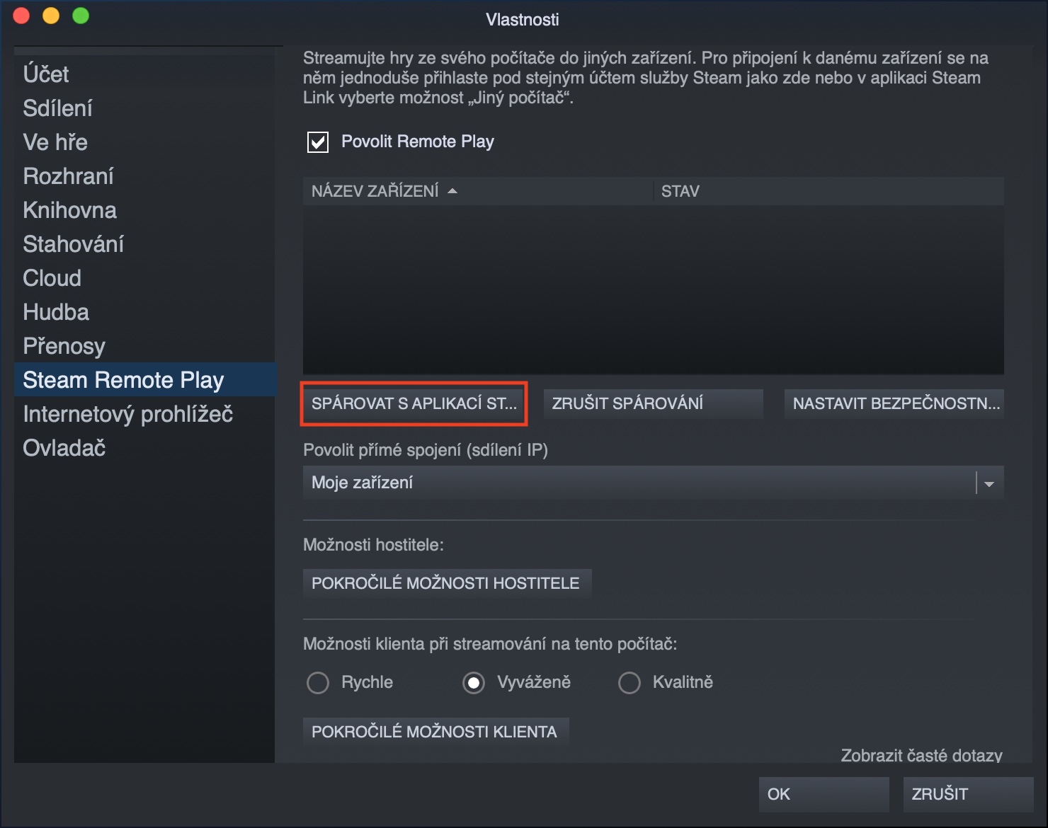The image size is (1048, 828).
Task: Select the Kvalitně radio option
Action: point(630,683)
